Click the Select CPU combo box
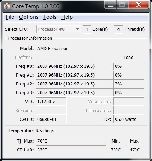 pyautogui.click(x=59, y=29)
